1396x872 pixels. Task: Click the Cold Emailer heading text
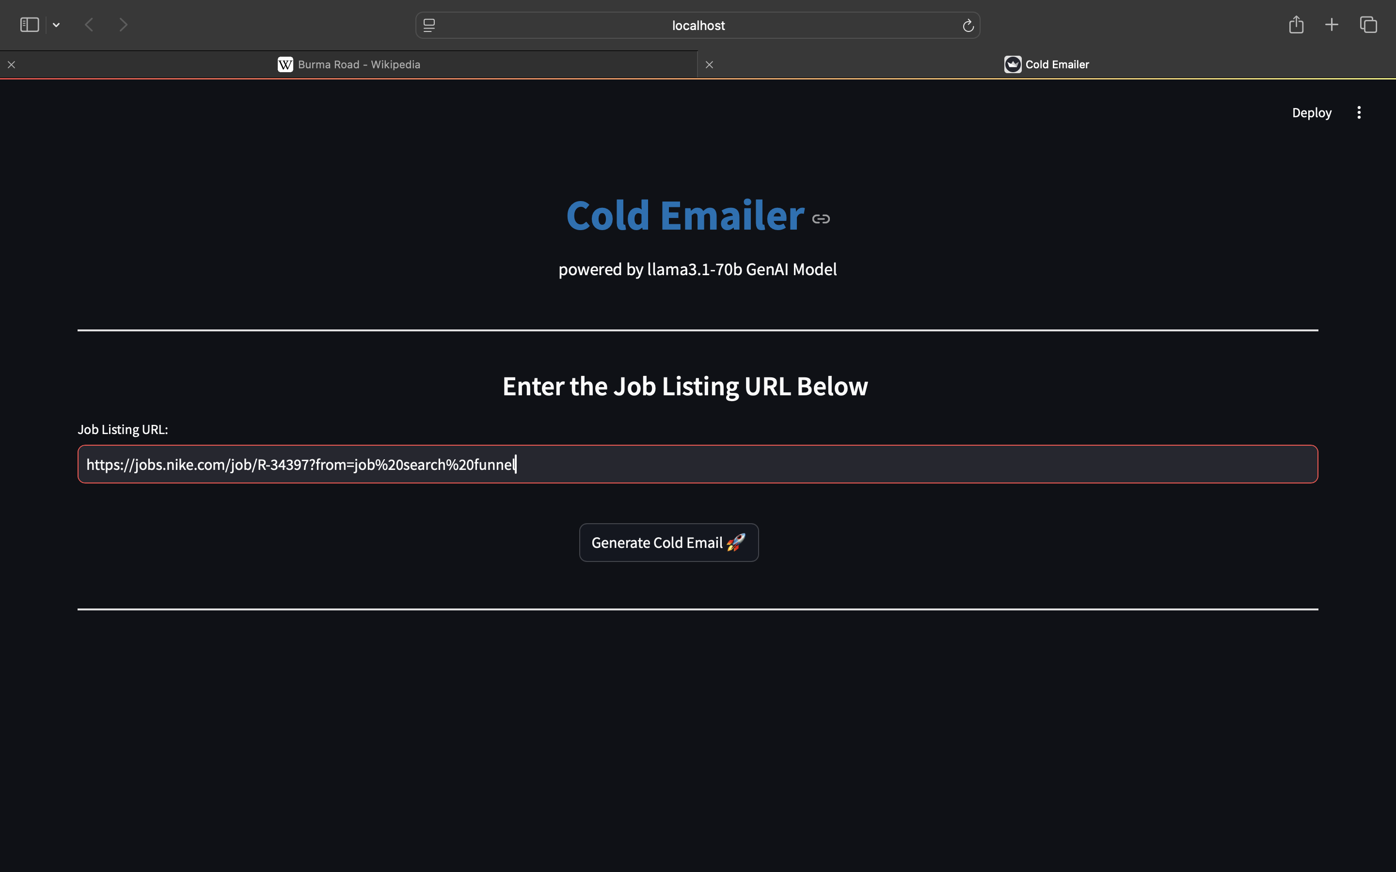(x=685, y=216)
